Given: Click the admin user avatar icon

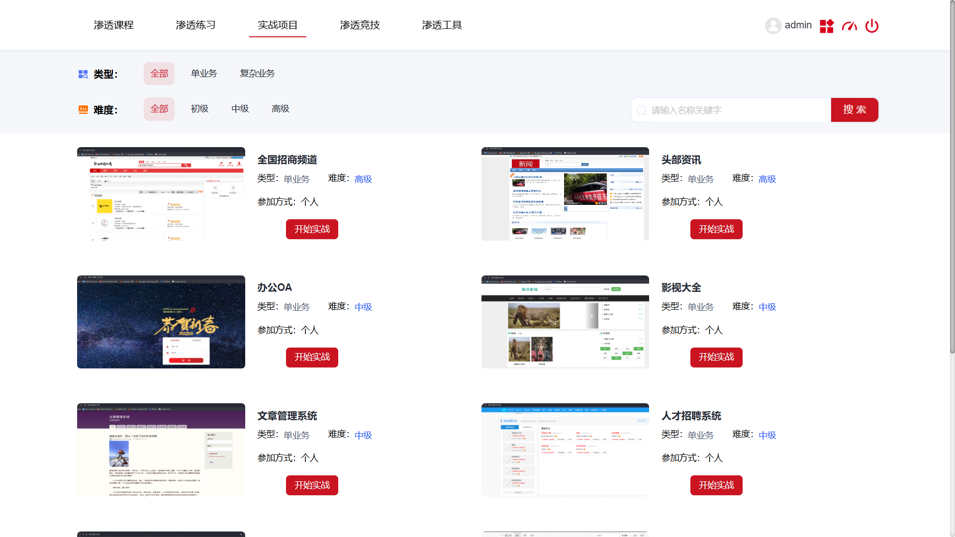Looking at the screenshot, I should coord(773,25).
